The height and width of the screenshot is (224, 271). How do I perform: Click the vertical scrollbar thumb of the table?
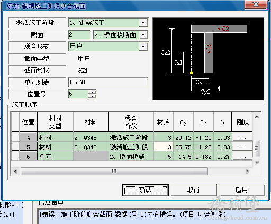click(x=257, y=148)
